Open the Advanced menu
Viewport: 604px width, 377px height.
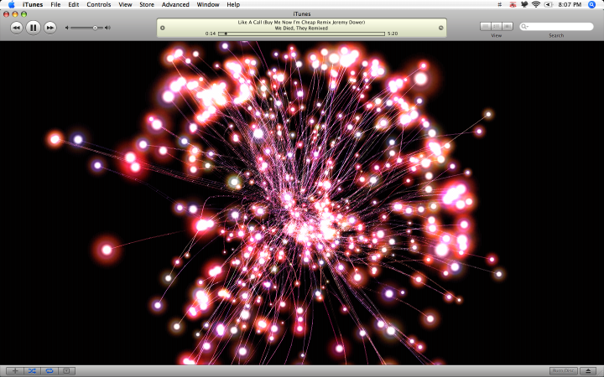click(175, 5)
